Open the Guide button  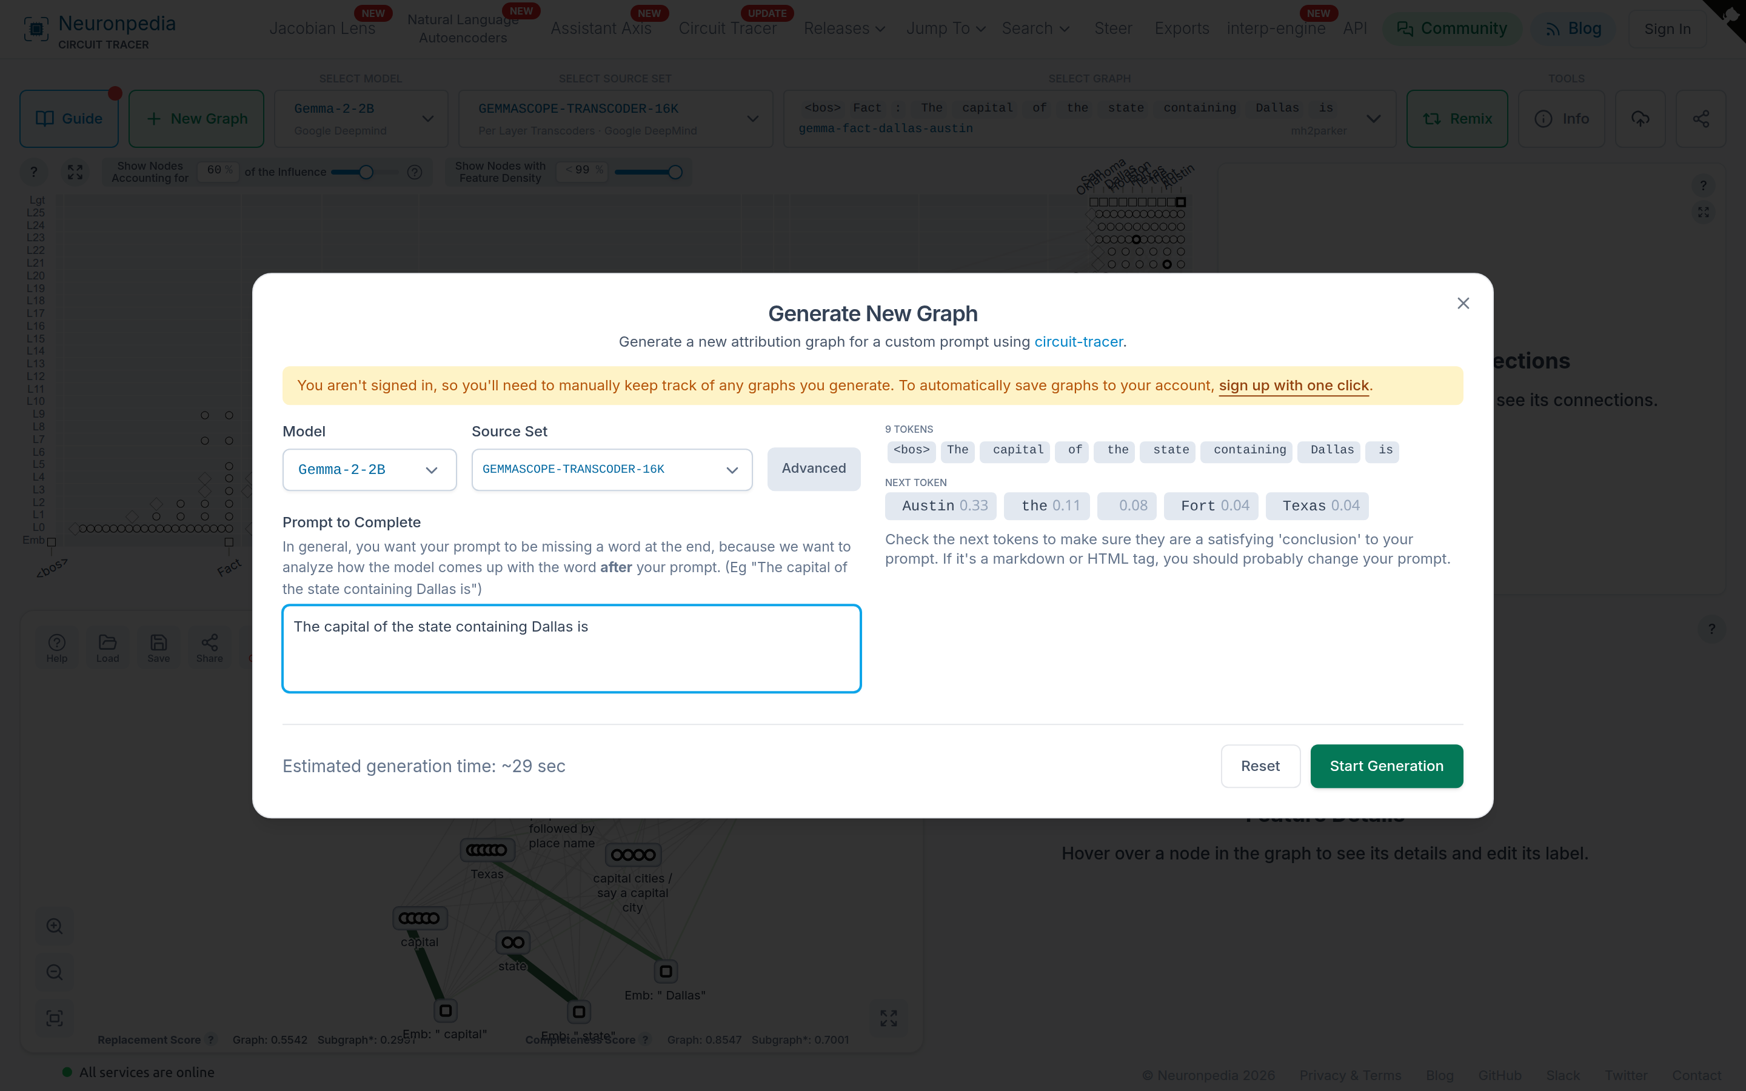(x=69, y=119)
